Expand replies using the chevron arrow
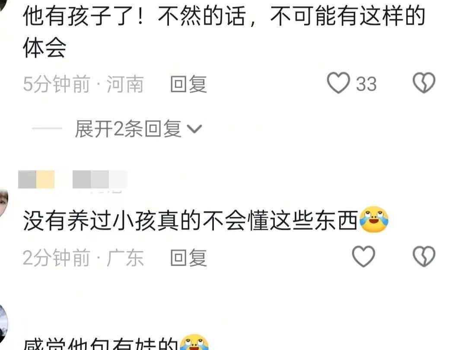This screenshot has width=461, height=350. pyautogui.click(x=194, y=129)
